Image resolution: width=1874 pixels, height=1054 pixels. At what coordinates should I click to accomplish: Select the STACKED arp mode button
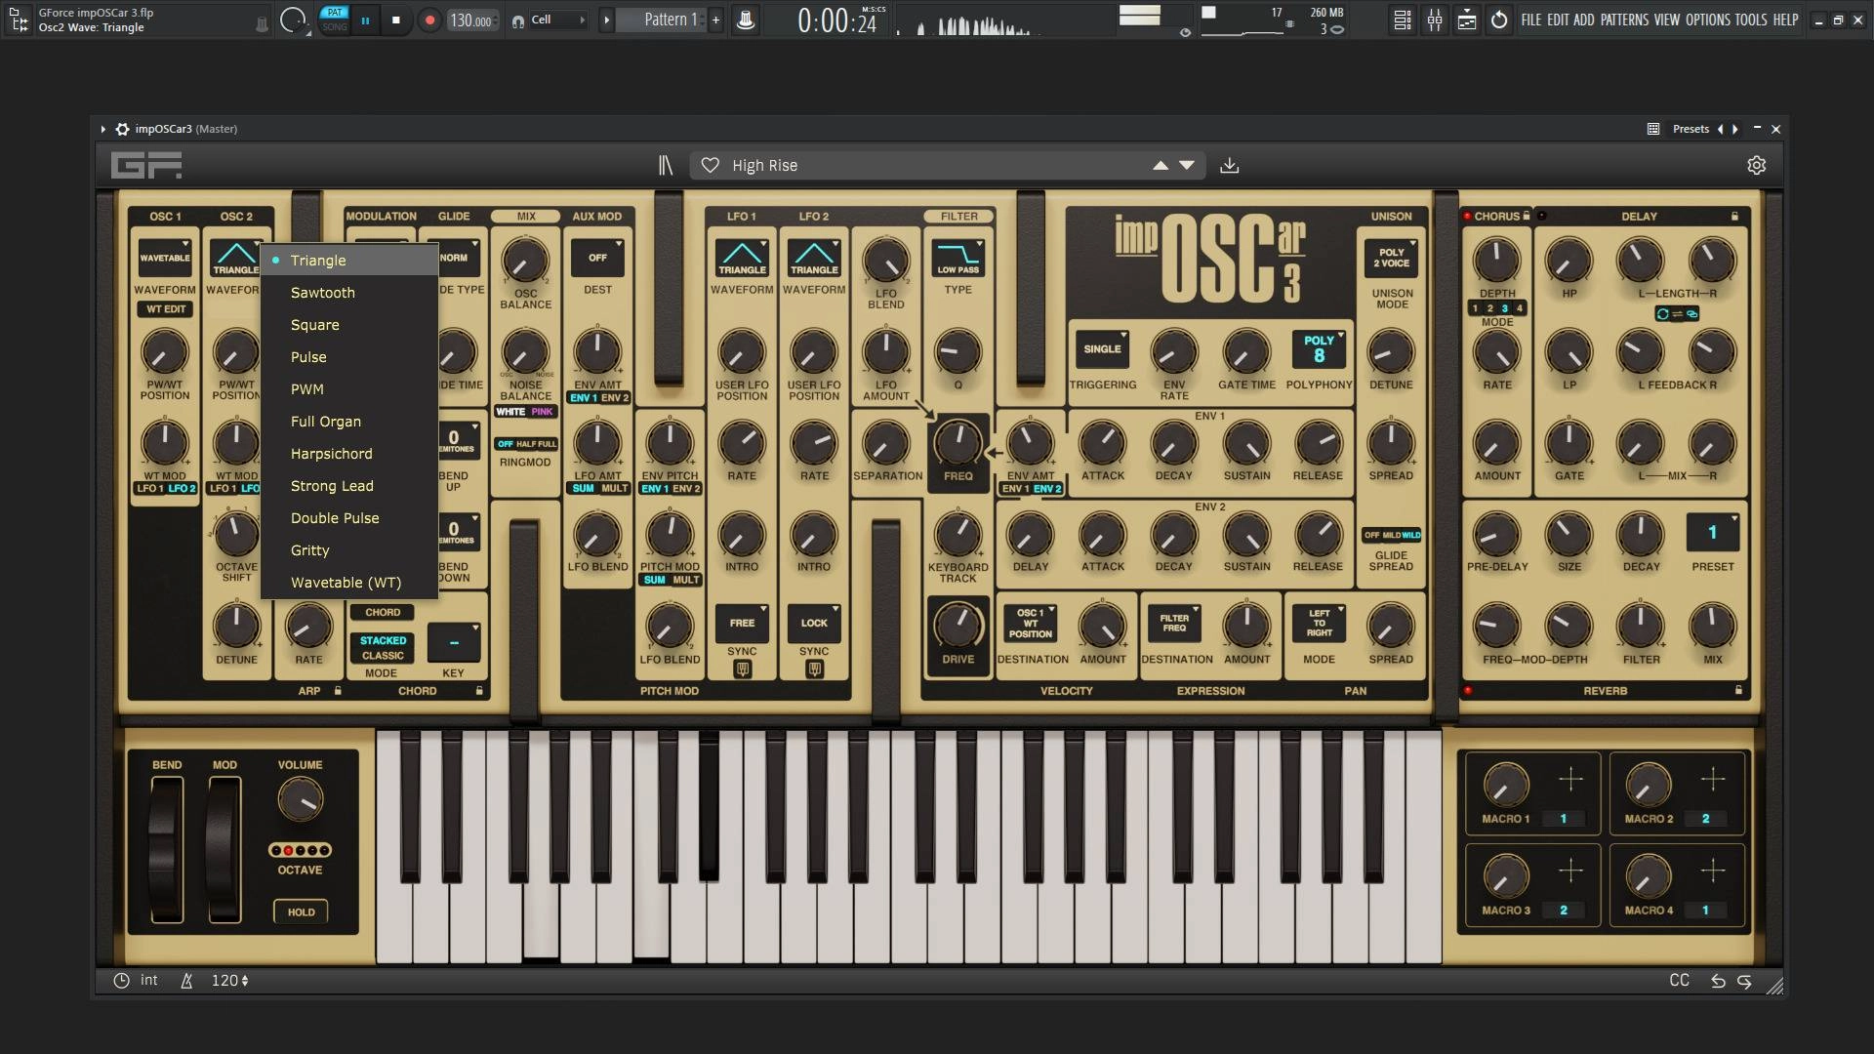point(383,641)
